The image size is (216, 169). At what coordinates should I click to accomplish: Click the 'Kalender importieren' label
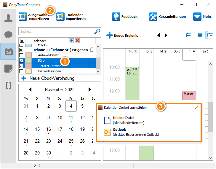coord(76,17)
